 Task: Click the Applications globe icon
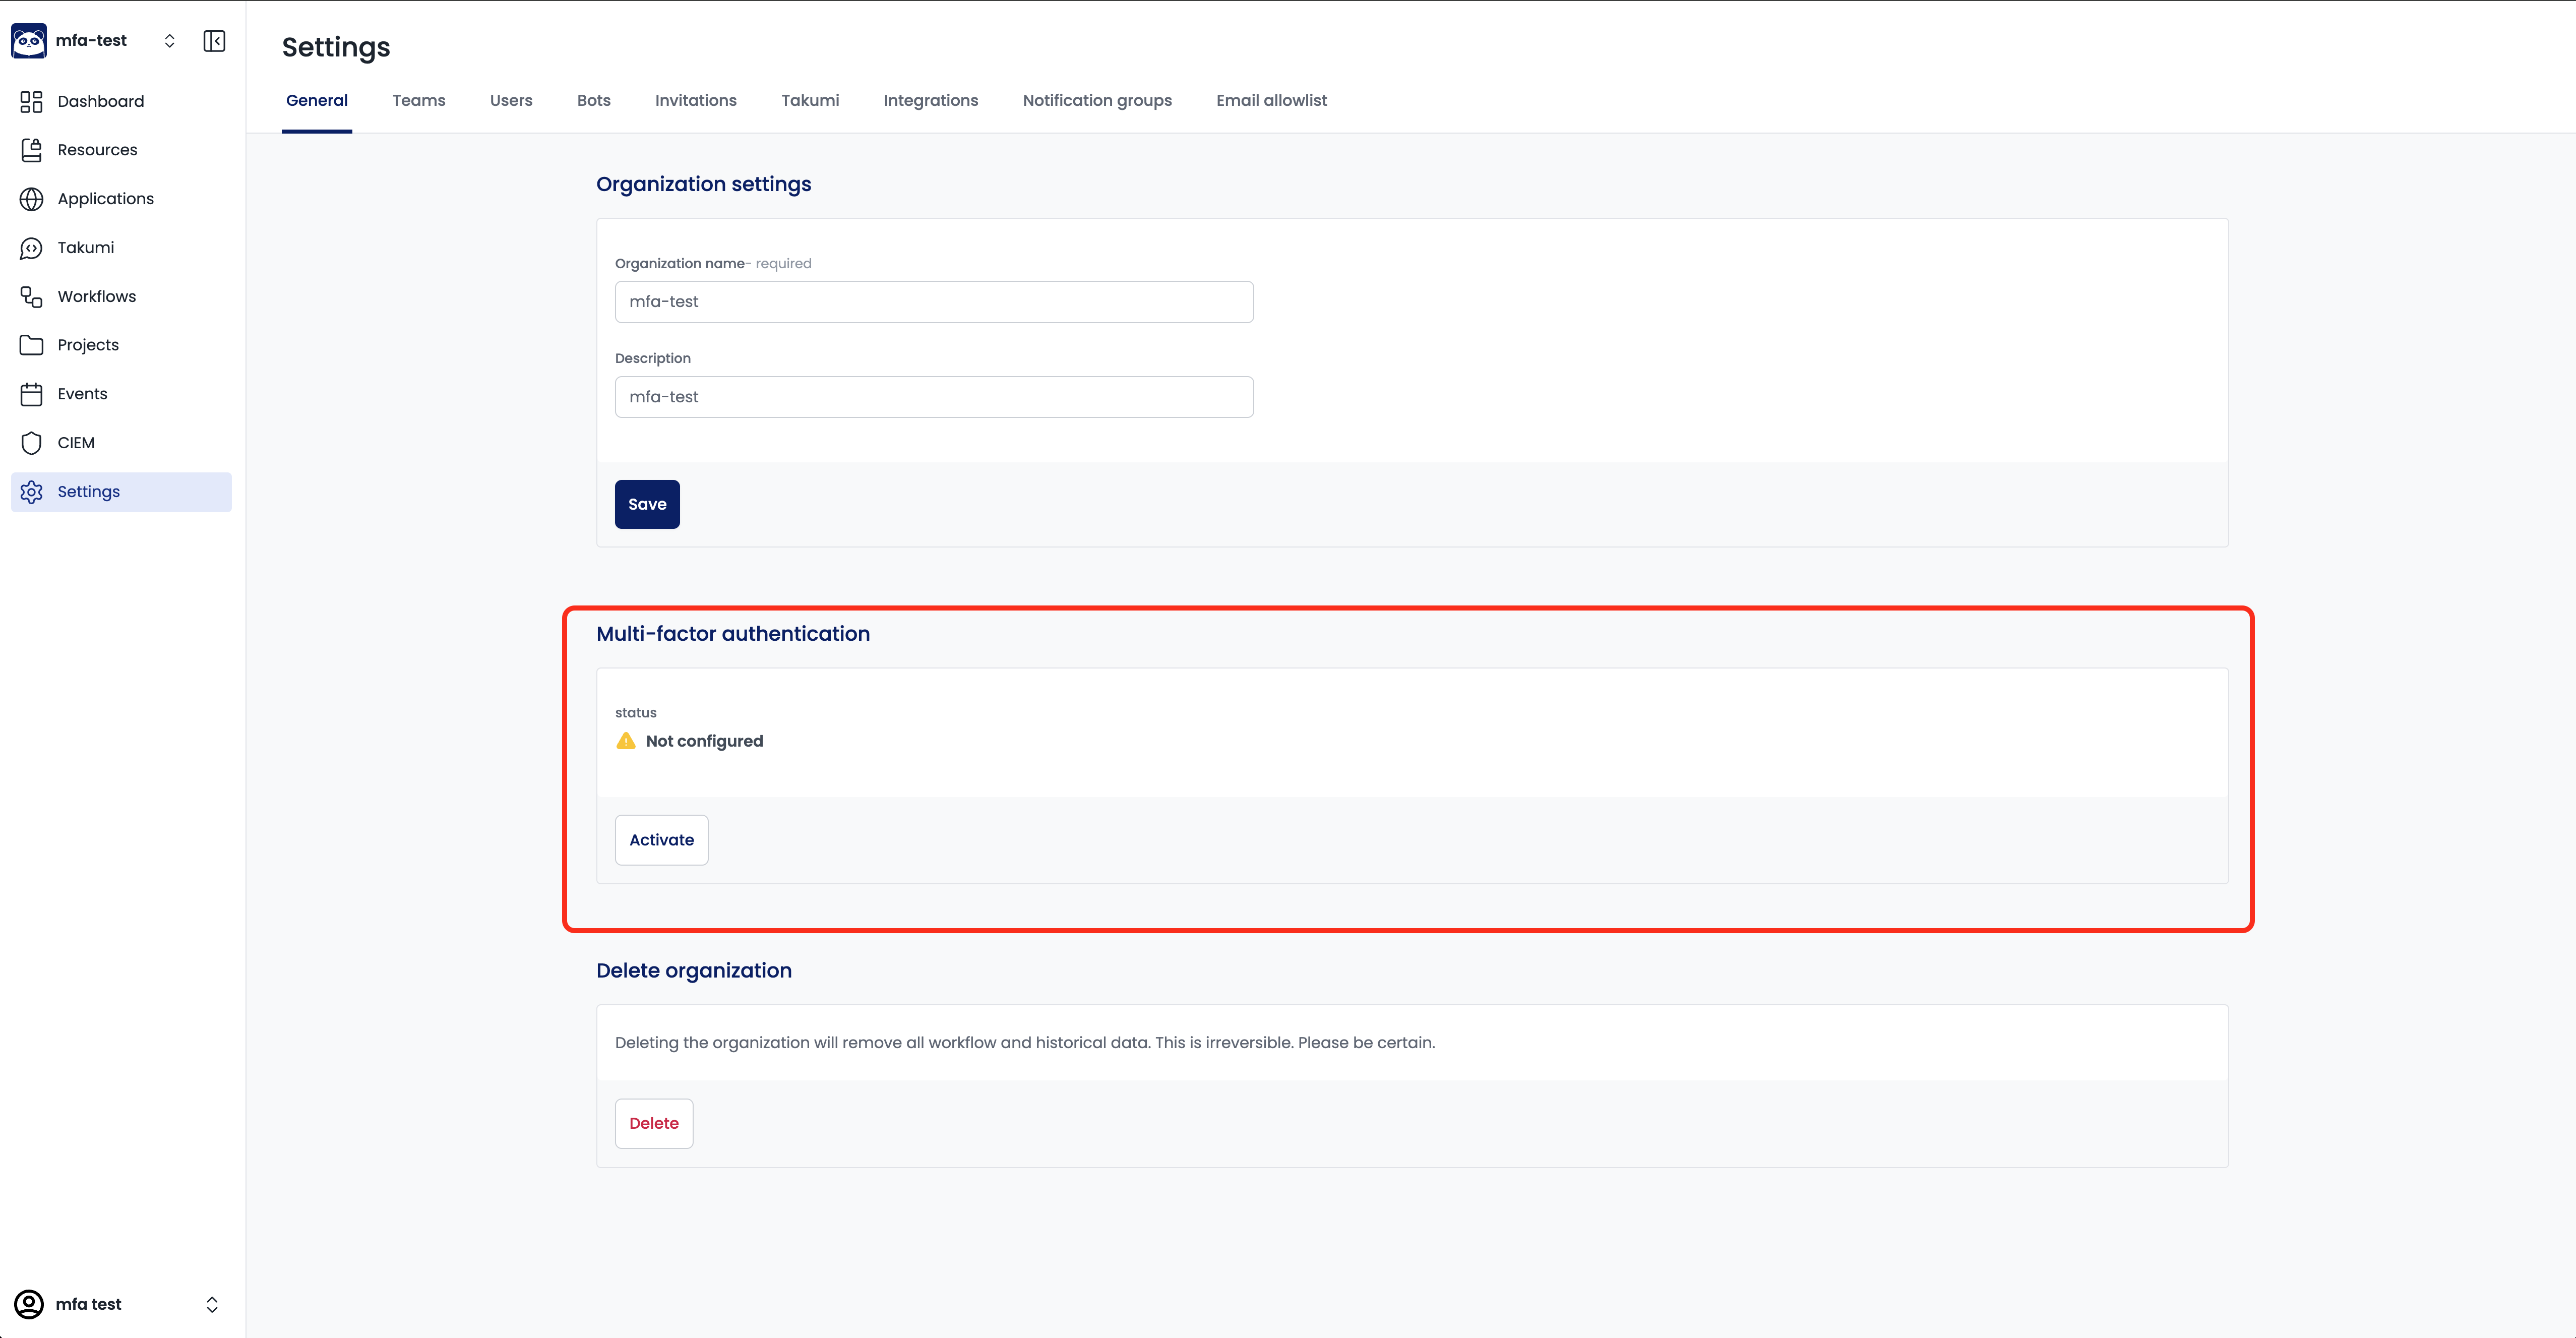pyautogui.click(x=31, y=199)
